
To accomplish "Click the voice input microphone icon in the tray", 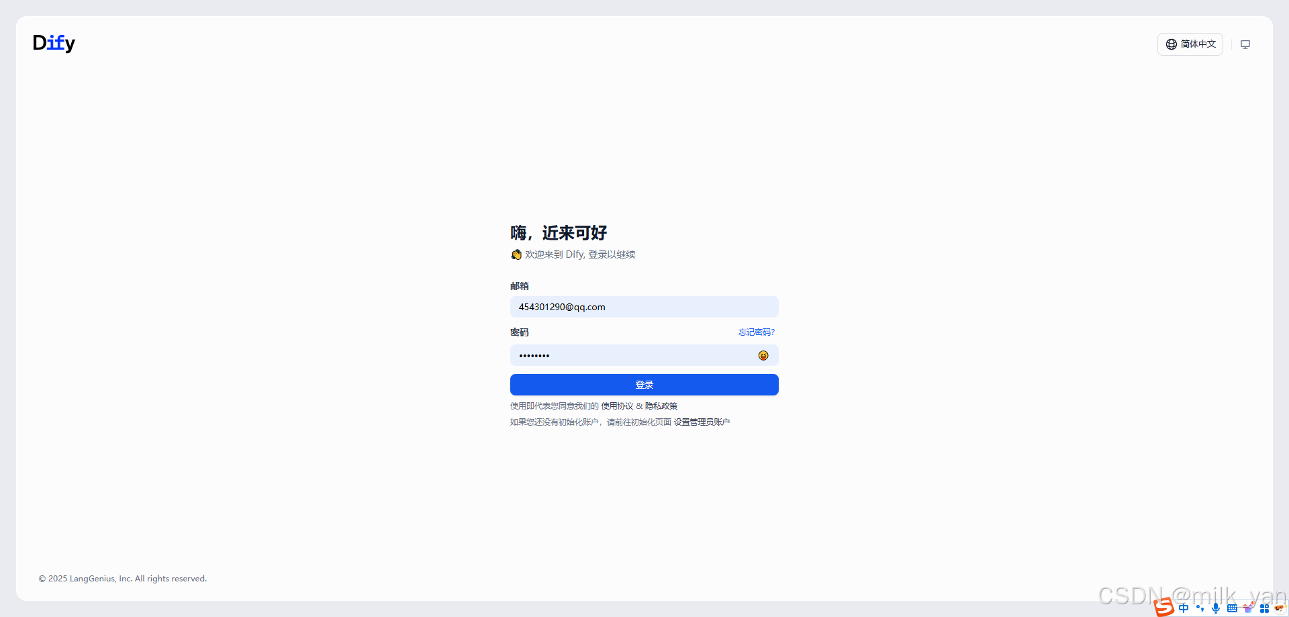I will tap(1215, 608).
